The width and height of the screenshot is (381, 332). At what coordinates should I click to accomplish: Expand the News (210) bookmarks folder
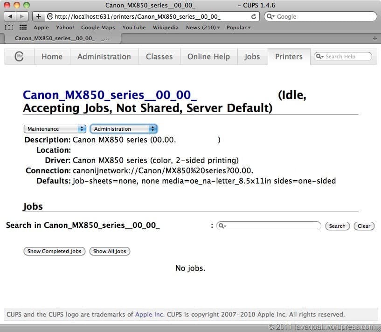203,28
